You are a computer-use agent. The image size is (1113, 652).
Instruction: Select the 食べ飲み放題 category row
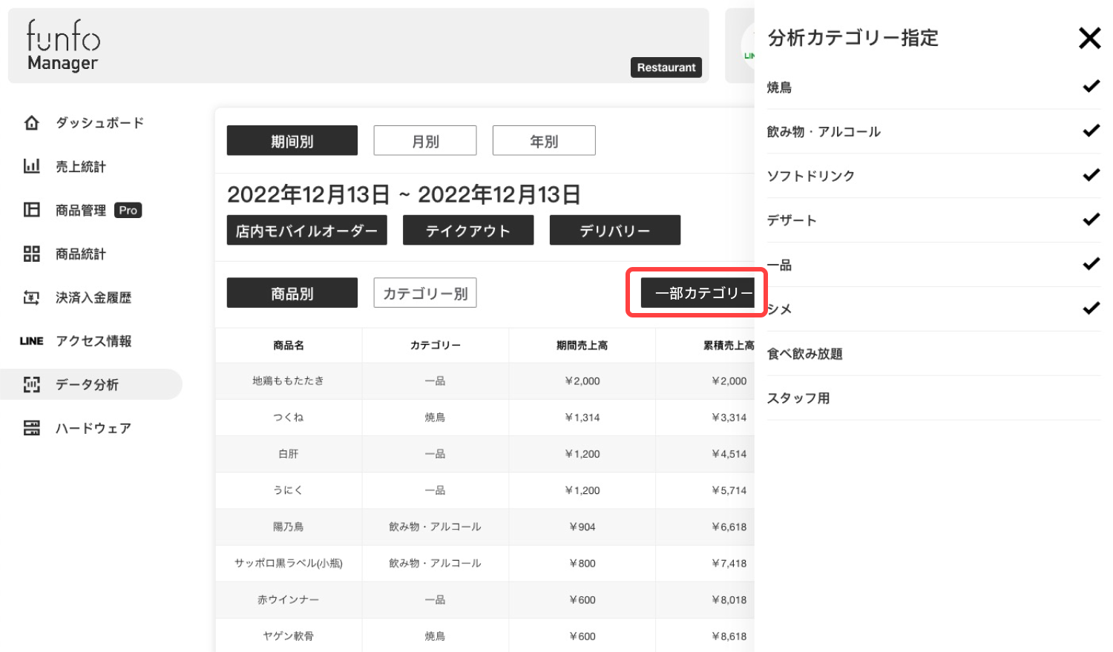tap(933, 354)
